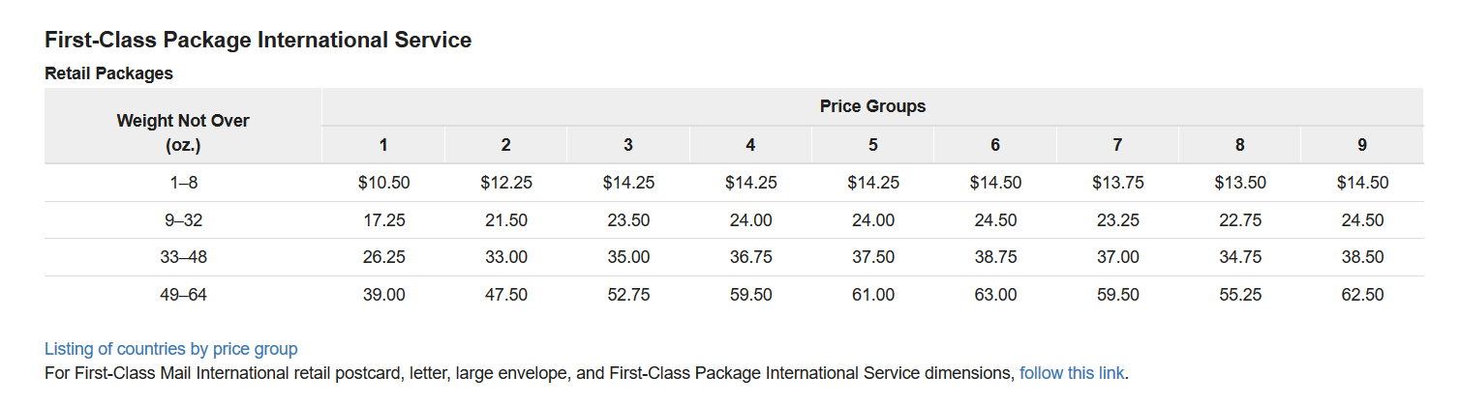Select the $10.50 price cell
This screenshot has width=1461, height=405.
click(383, 183)
